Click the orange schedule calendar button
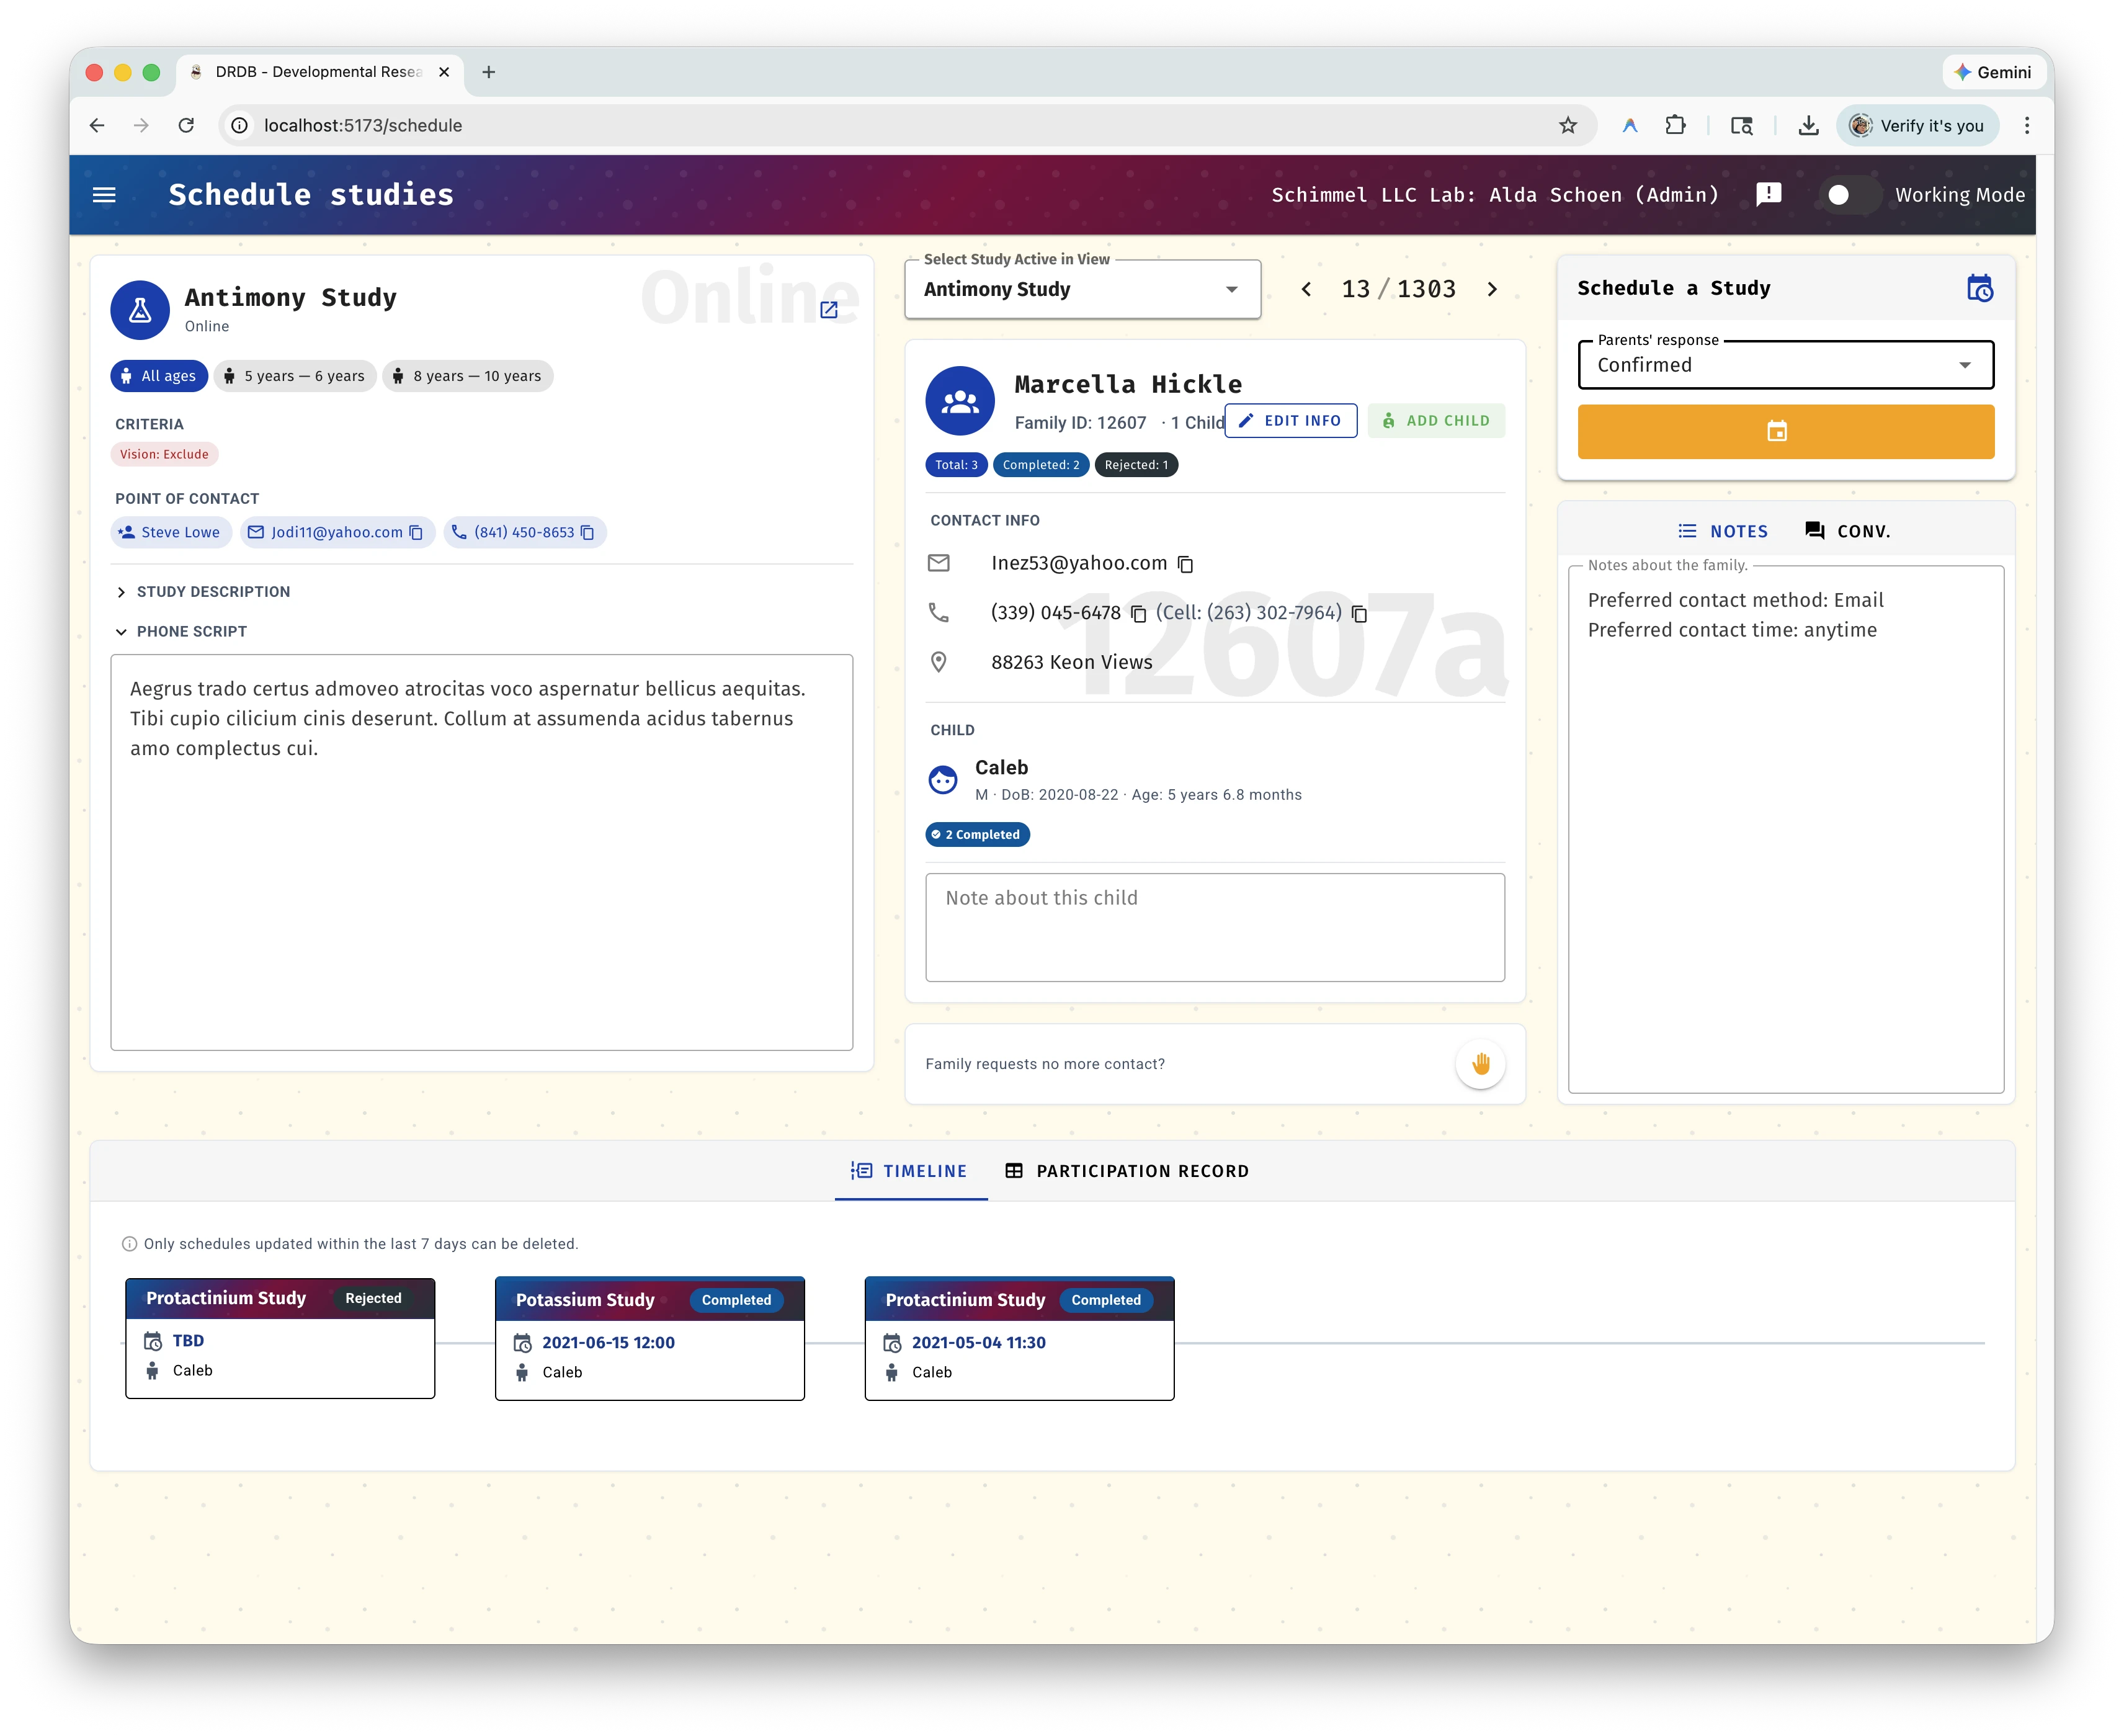 [x=1785, y=432]
